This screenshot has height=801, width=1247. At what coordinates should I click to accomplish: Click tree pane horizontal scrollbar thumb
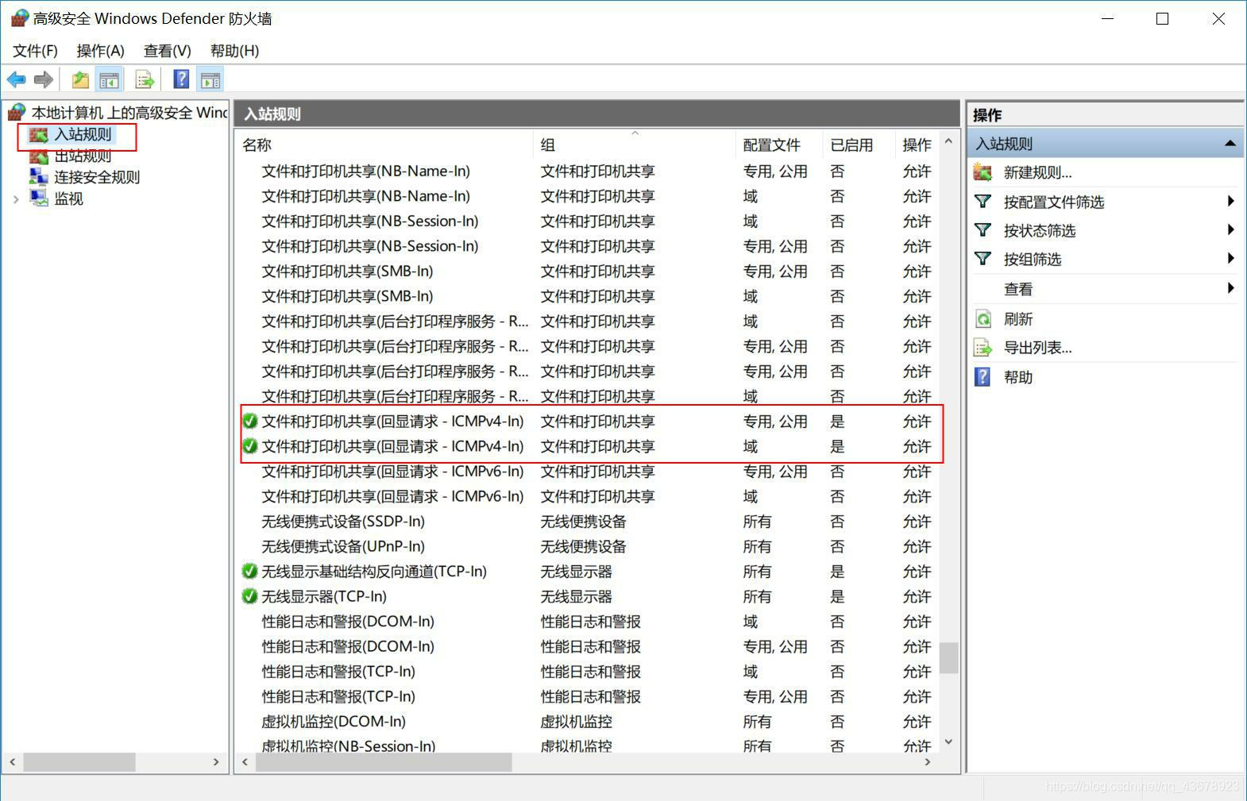pyautogui.click(x=79, y=762)
